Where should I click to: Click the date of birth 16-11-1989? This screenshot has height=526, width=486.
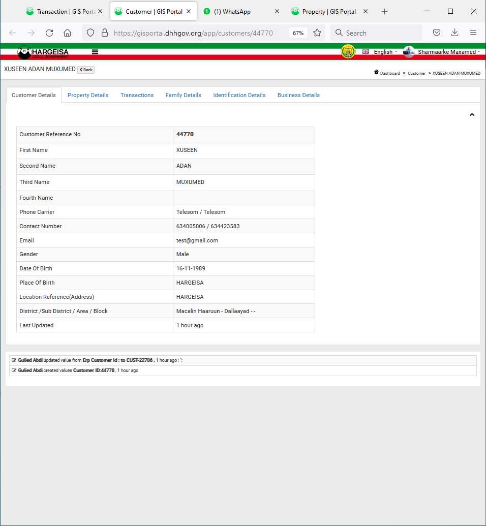click(x=191, y=269)
